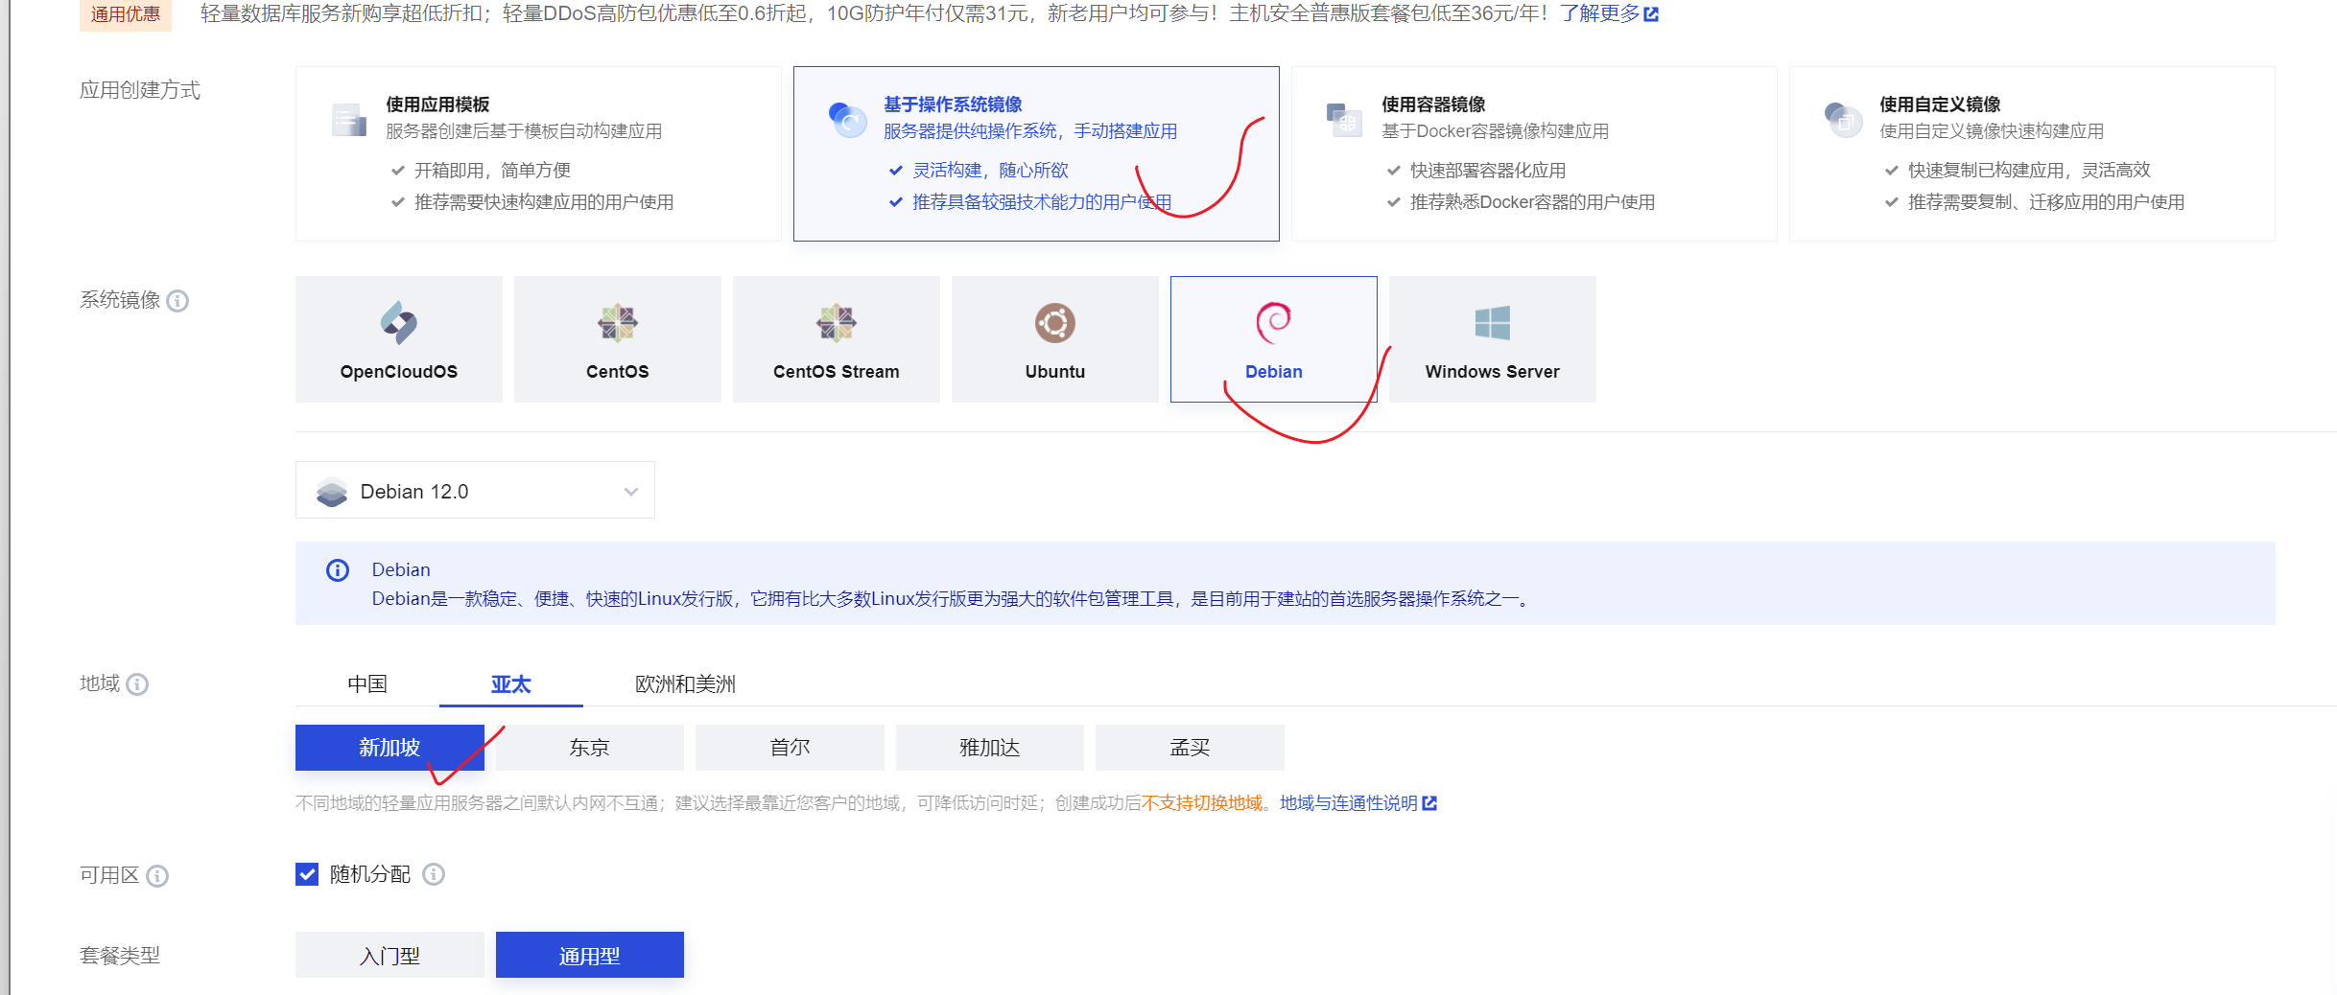
Task: Click the 套餐类型 label text
Action: coord(120,956)
